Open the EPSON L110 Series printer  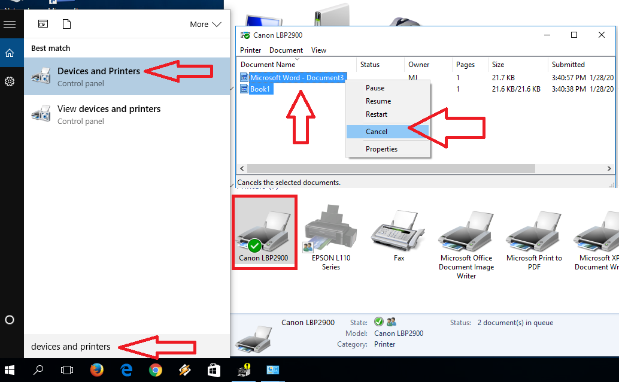[330, 234]
